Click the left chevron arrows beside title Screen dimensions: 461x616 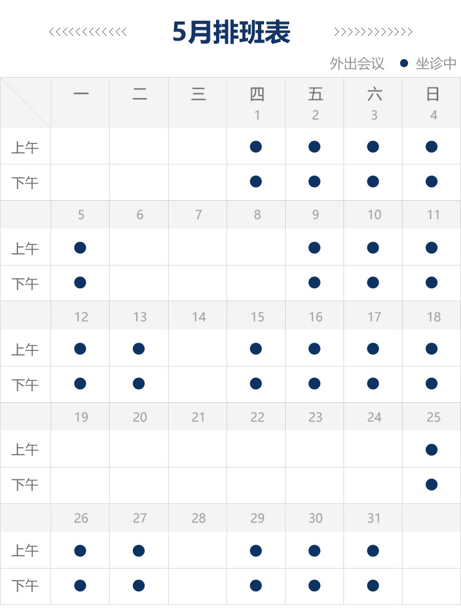tap(87, 32)
